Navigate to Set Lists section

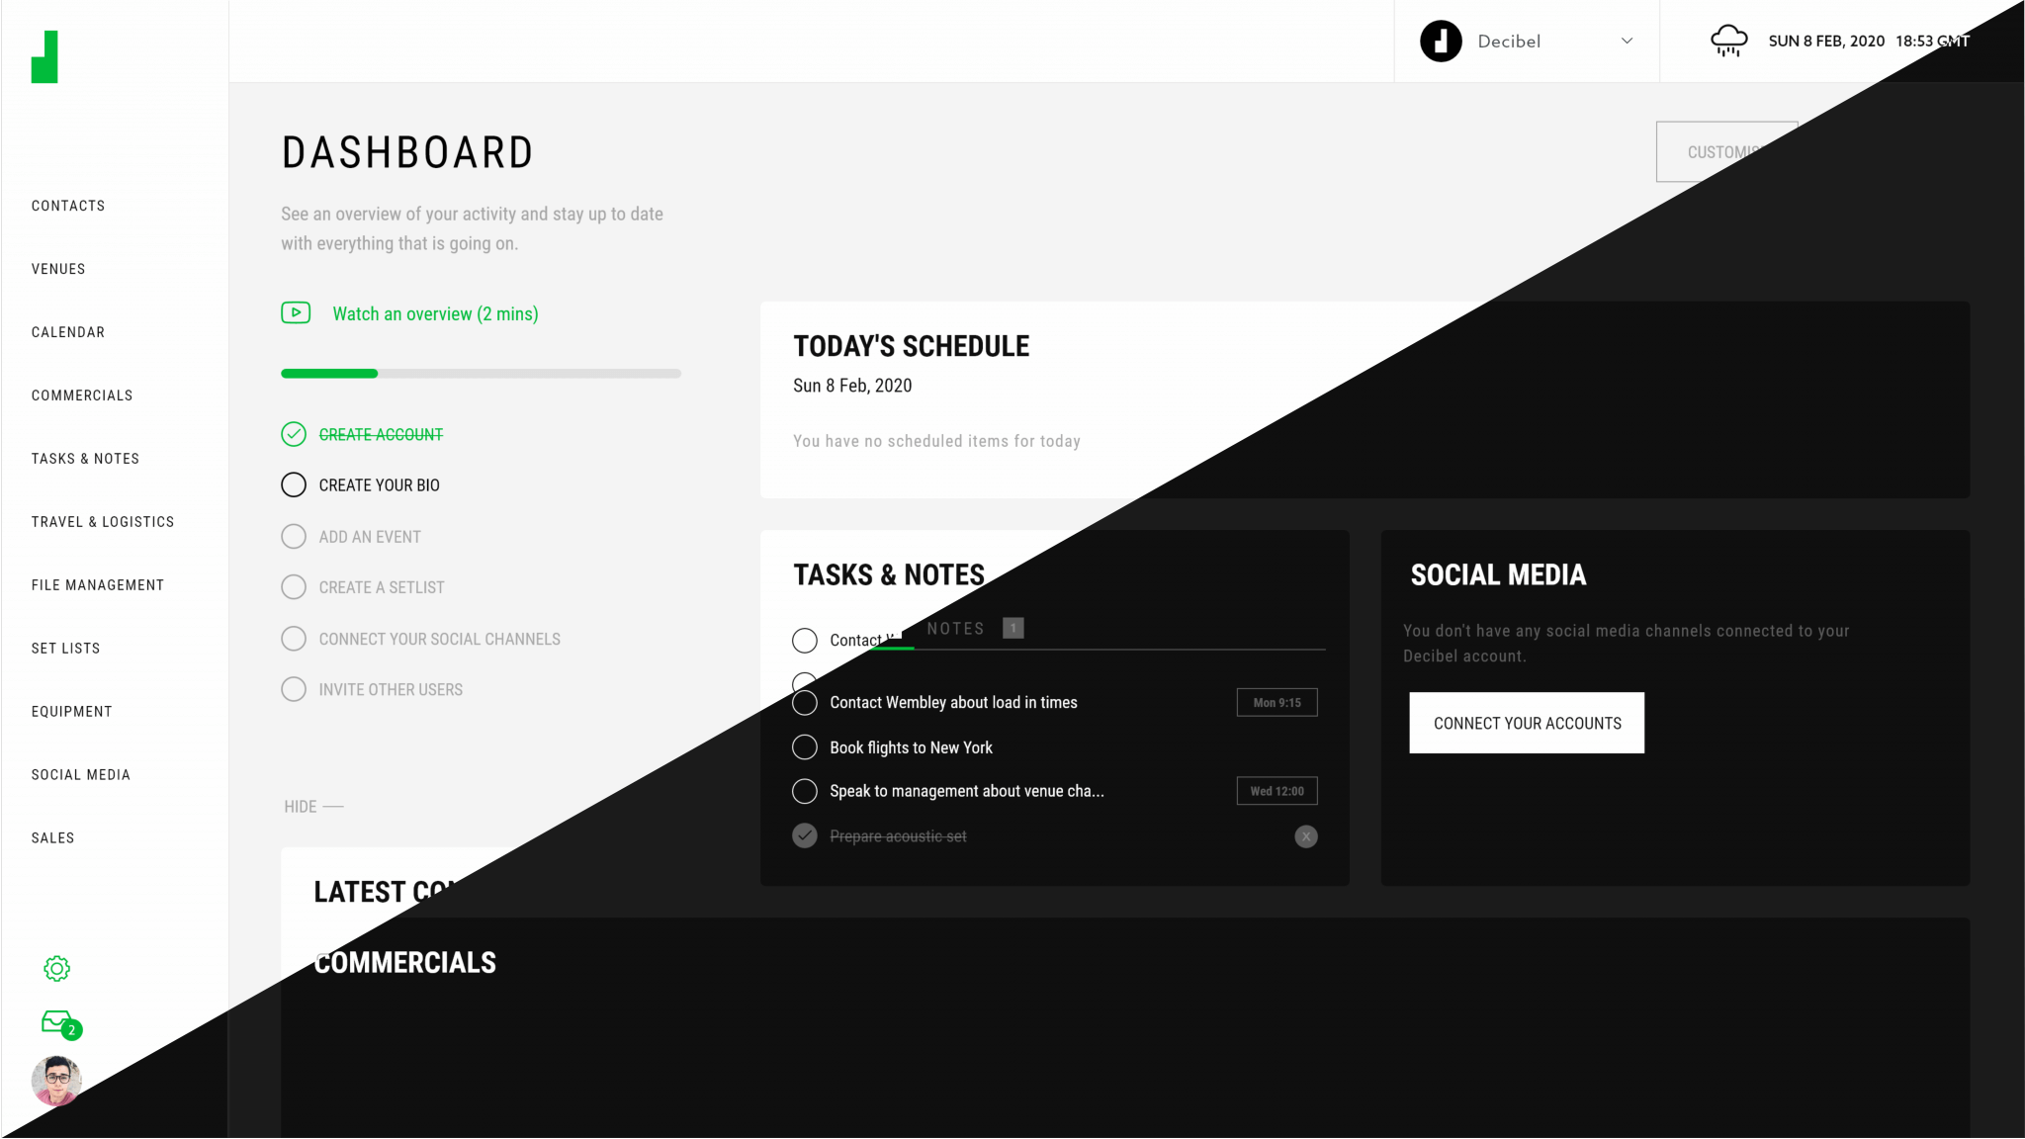click(x=65, y=648)
